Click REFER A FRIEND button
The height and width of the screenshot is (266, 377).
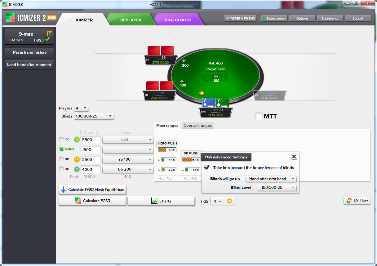[240, 18]
